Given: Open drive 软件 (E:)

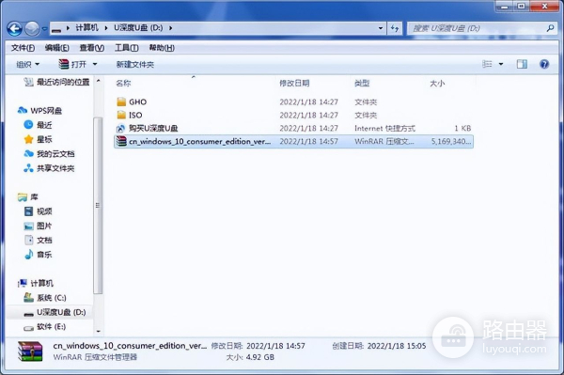Looking at the screenshot, I should pos(44,326).
